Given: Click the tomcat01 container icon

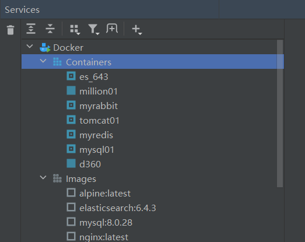Looking at the screenshot, I should coord(71,120).
